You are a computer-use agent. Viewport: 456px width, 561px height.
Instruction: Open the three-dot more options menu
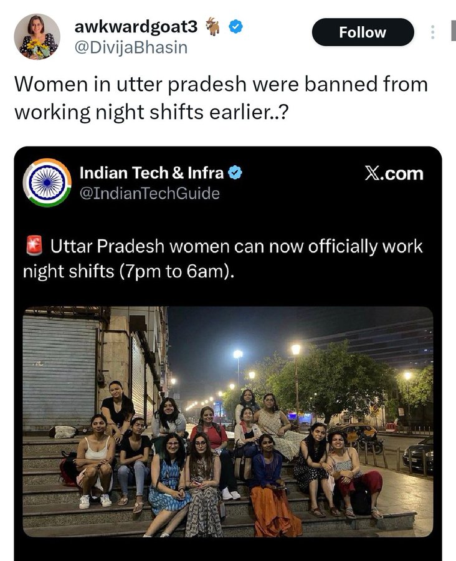point(432,32)
